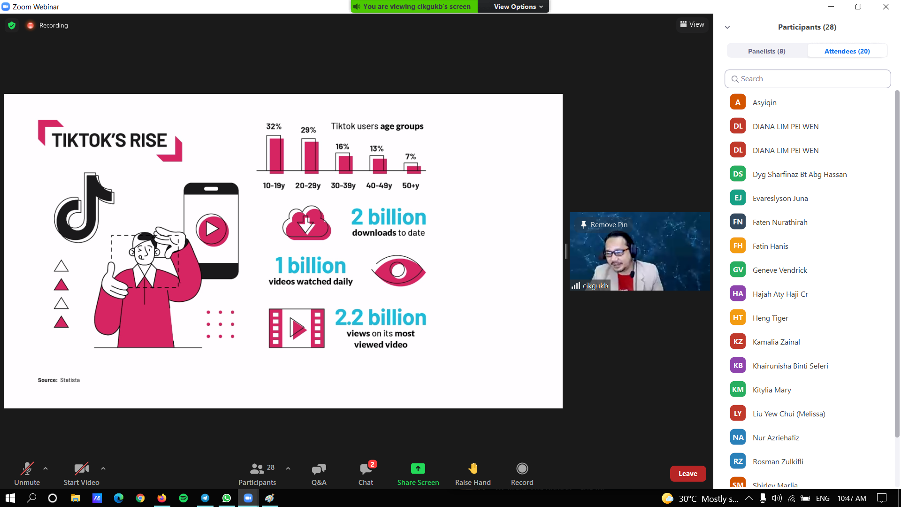Viewport: 901px width, 507px height.
Task: Open audio options arrow beside Unmute
Action: [x=46, y=468]
